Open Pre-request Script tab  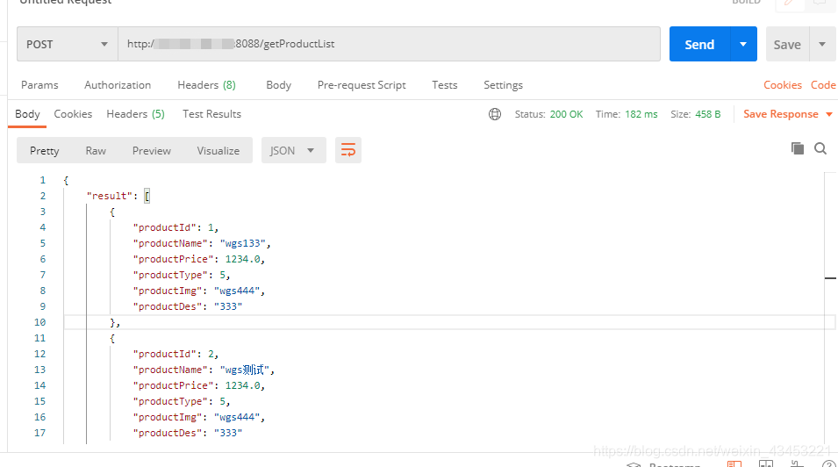pos(362,85)
